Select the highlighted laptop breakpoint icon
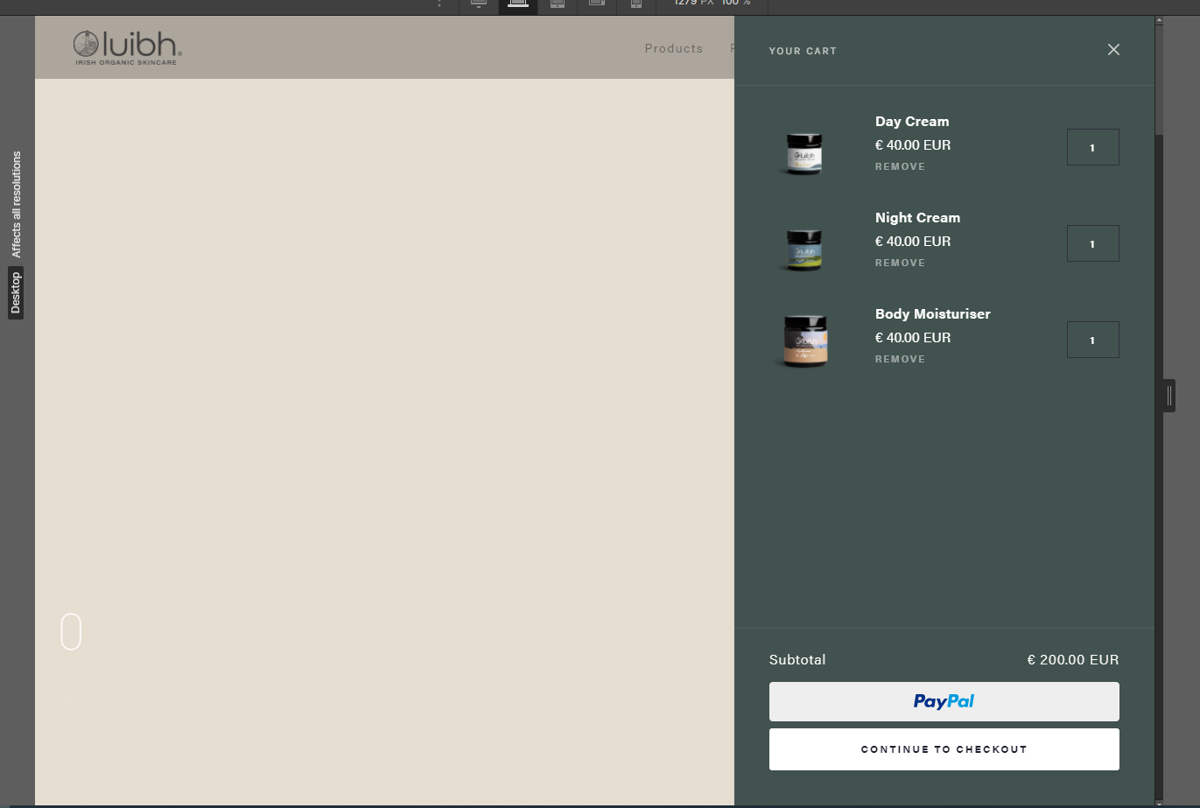This screenshot has height=808, width=1200. pyautogui.click(x=518, y=4)
